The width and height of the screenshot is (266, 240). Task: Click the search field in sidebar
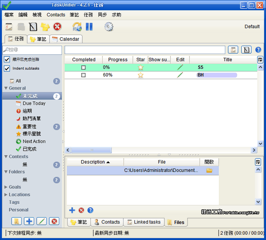tap(32, 50)
